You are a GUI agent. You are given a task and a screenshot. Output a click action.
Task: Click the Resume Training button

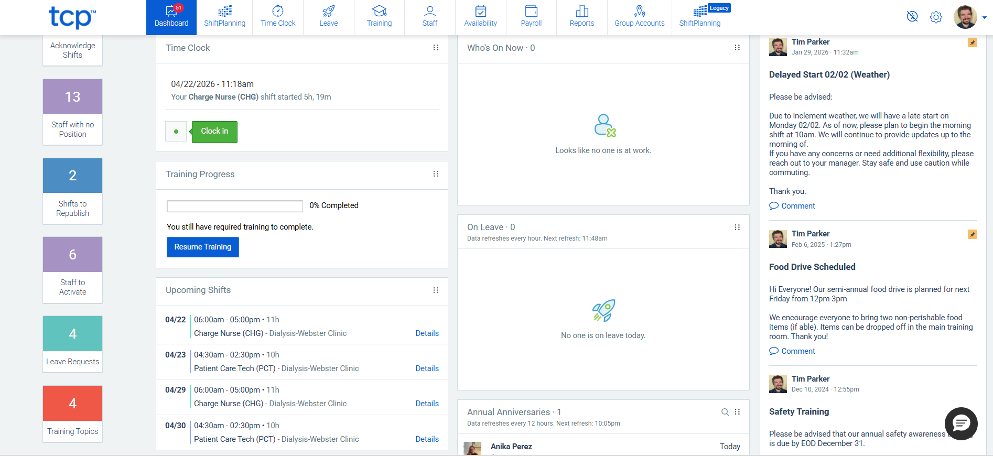[203, 247]
